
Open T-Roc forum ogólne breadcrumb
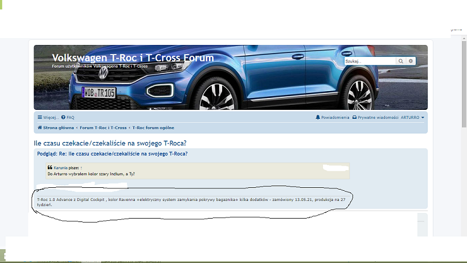coord(153,128)
